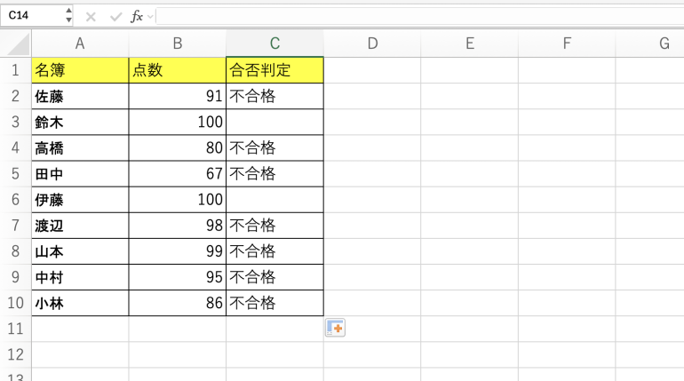Click the Name Box showing C14

click(32, 16)
